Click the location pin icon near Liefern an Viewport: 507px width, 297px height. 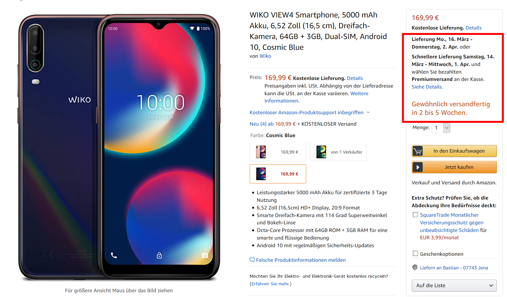415,267
